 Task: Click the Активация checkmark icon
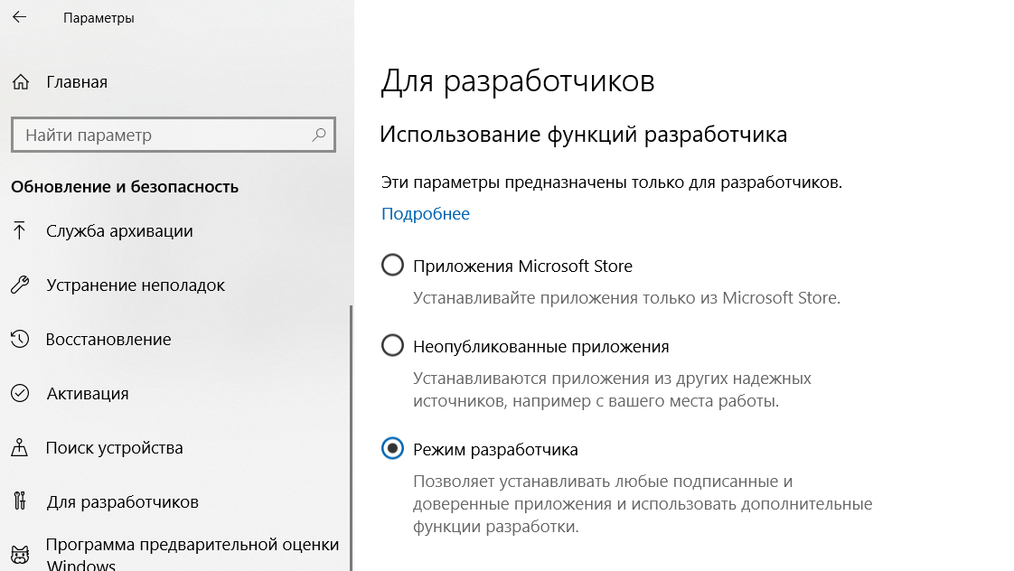(20, 393)
